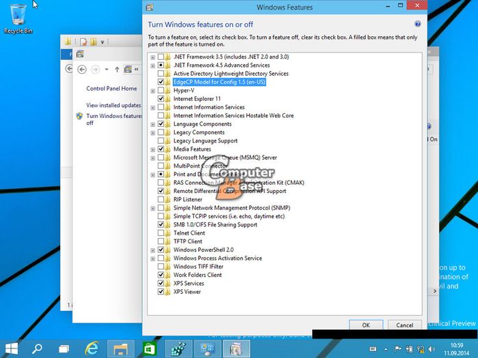Image resolution: width=478 pixels, height=358 pixels.
Task: Open the recent locations dropdown arrow
Action: (x=106, y=70)
